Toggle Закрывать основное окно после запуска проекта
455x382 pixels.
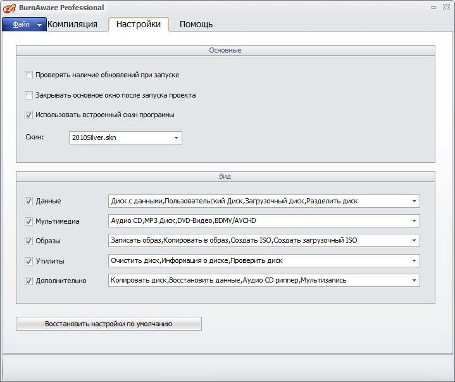pyautogui.click(x=28, y=95)
